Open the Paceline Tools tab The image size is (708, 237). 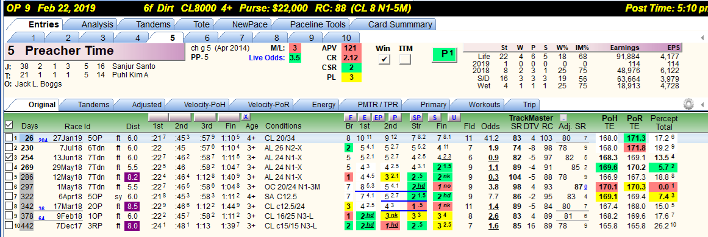click(318, 24)
